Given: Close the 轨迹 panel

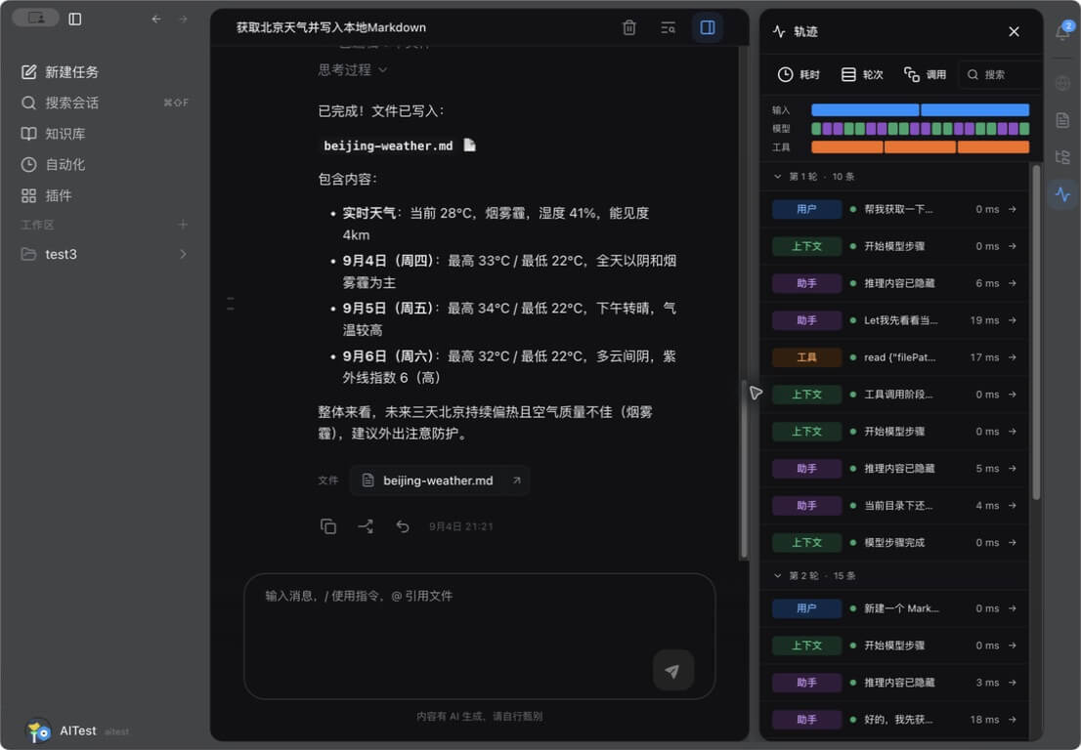Looking at the screenshot, I should [x=1014, y=31].
